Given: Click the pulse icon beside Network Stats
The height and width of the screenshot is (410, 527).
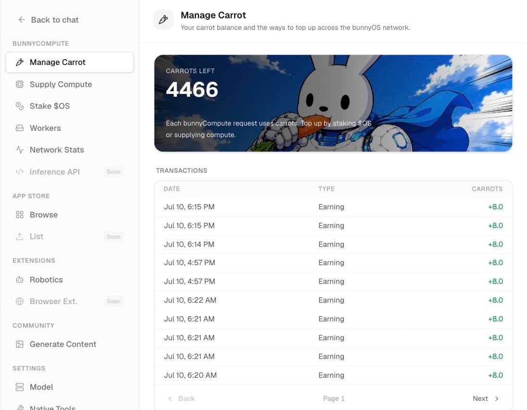Looking at the screenshot, I should coord(20,150).
